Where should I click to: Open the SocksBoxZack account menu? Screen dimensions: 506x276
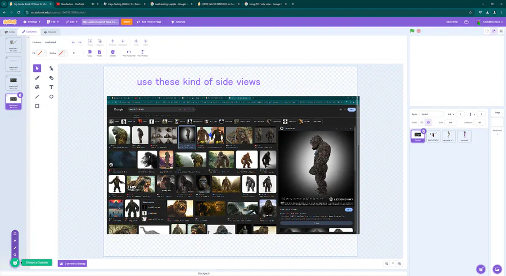[490, 22]
